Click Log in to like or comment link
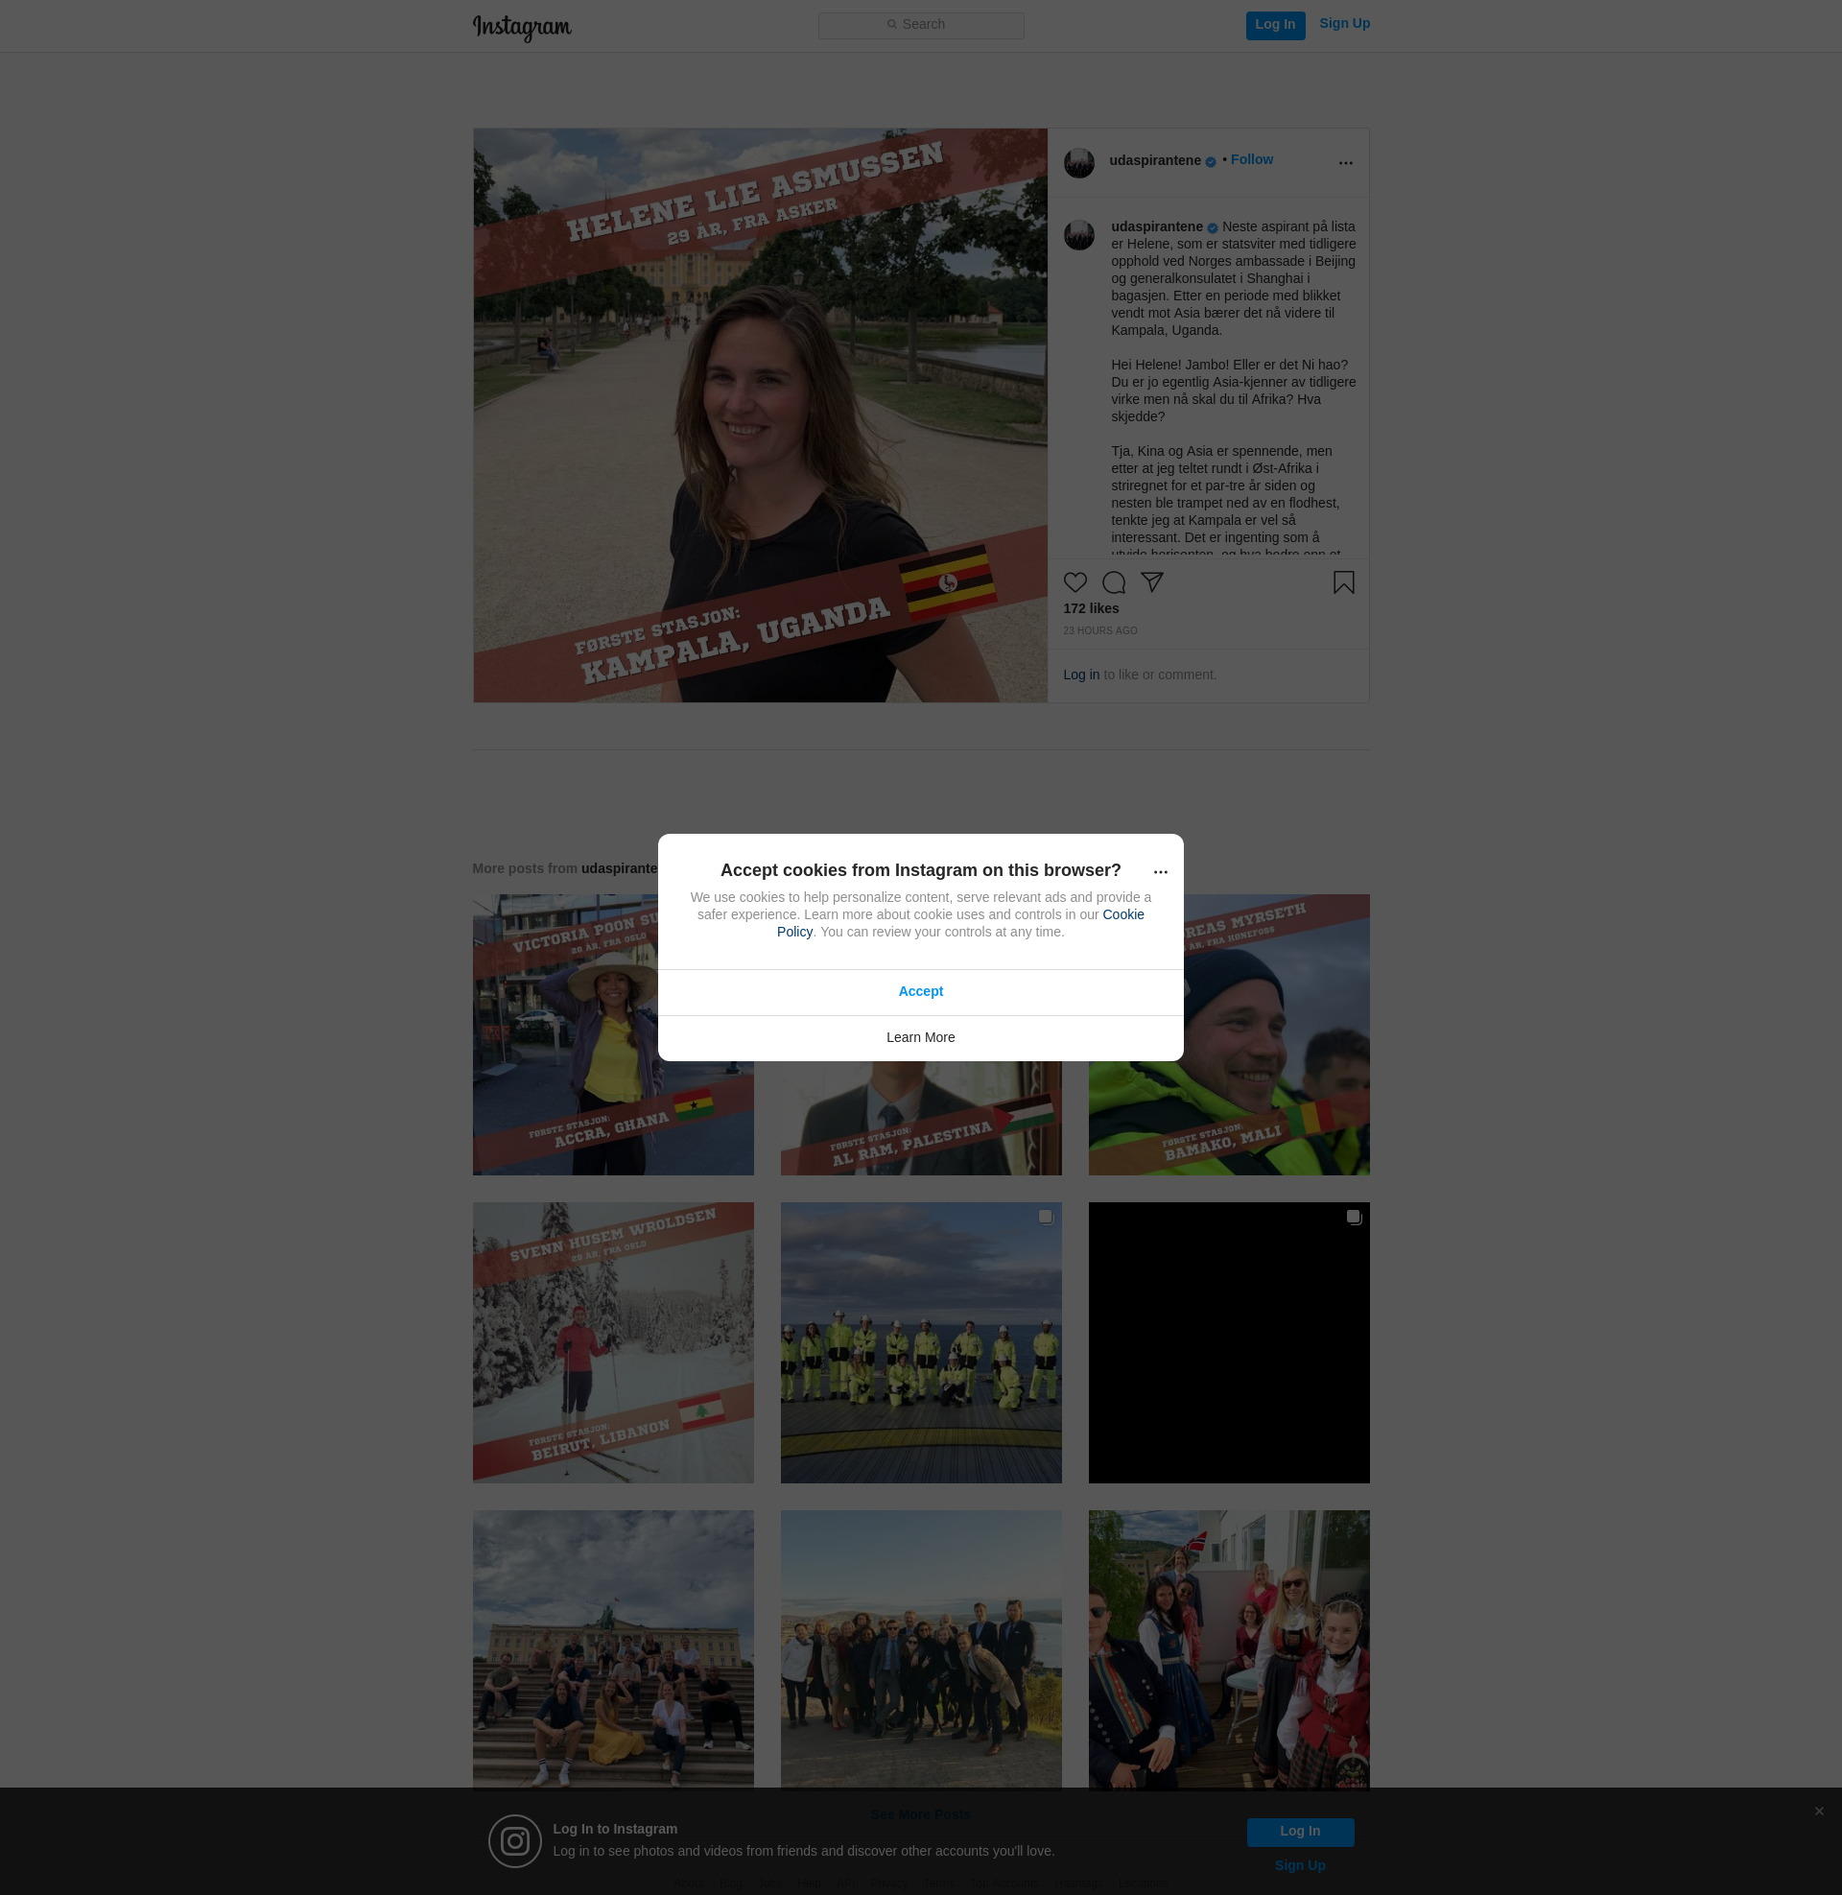Screen dimensions: 1842x1895 click(x=1080, y=675)
